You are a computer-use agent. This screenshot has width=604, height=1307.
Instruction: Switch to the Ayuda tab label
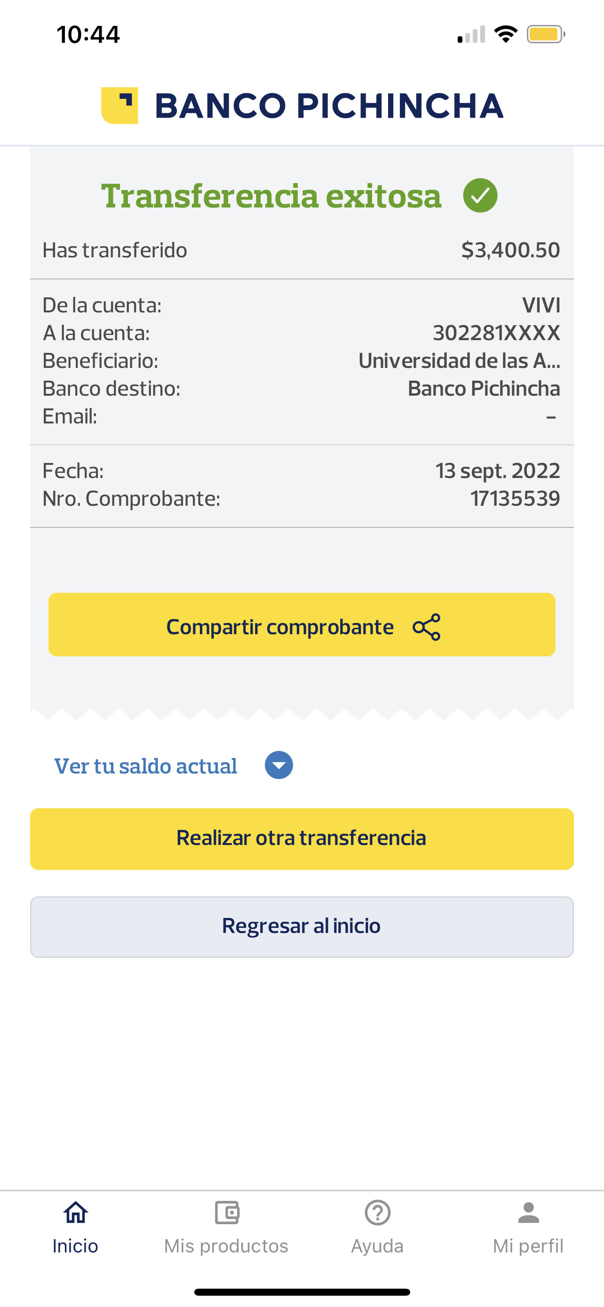377,1246
